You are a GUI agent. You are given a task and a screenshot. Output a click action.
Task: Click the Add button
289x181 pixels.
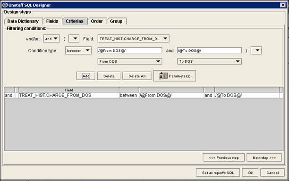click(85, 76)
